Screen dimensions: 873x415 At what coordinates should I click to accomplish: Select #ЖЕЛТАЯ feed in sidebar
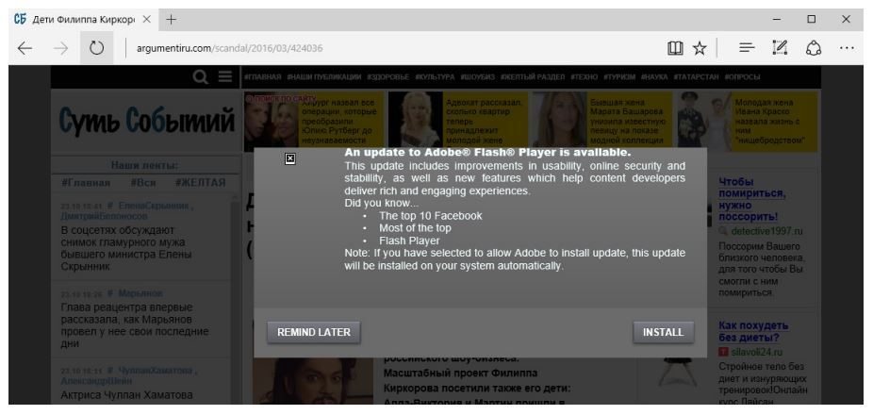(201, 183)
